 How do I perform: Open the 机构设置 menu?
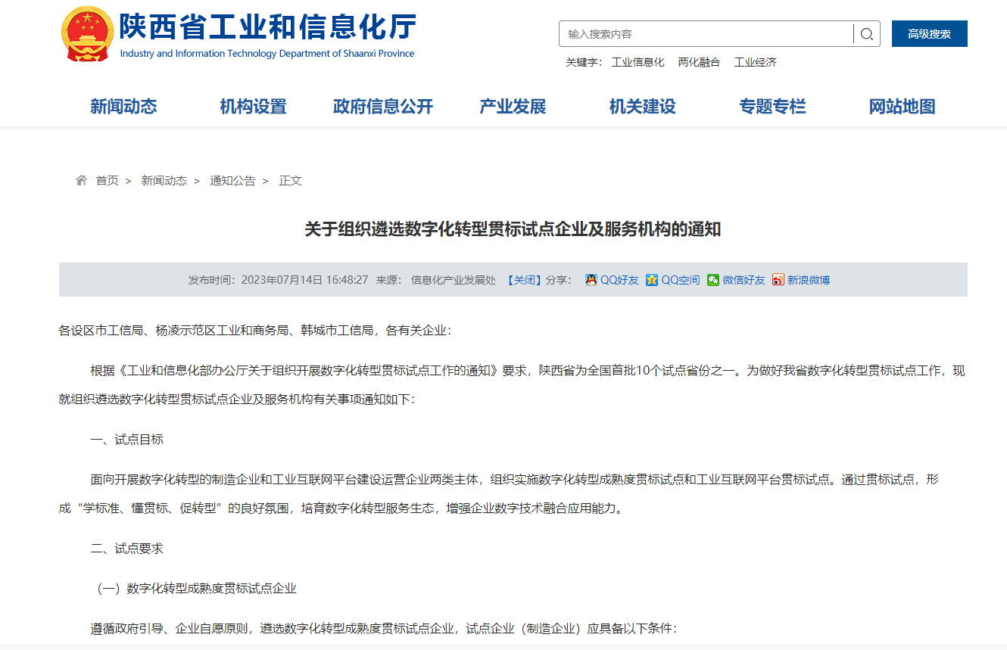254,107
